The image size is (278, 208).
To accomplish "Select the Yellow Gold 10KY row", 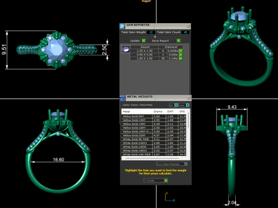I will point(154,120).
